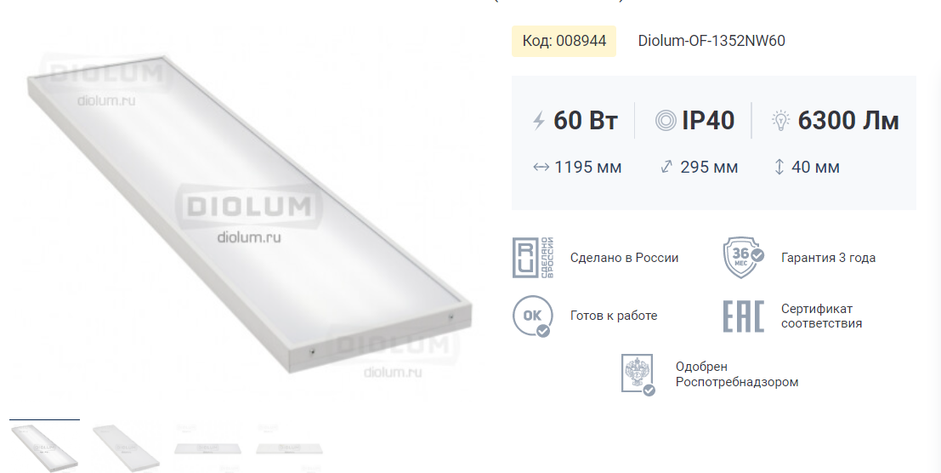Select the first product thumbnail
Screen dimensions: 941x473
click(44, 447)
